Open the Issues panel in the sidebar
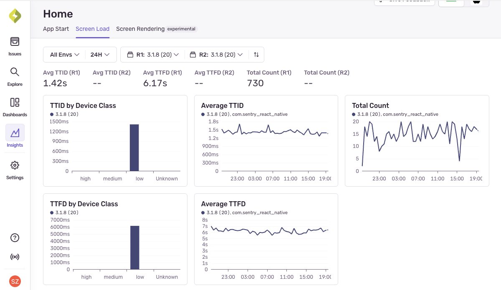The width and height of the screenshot is (501, 290). [15, 47]
